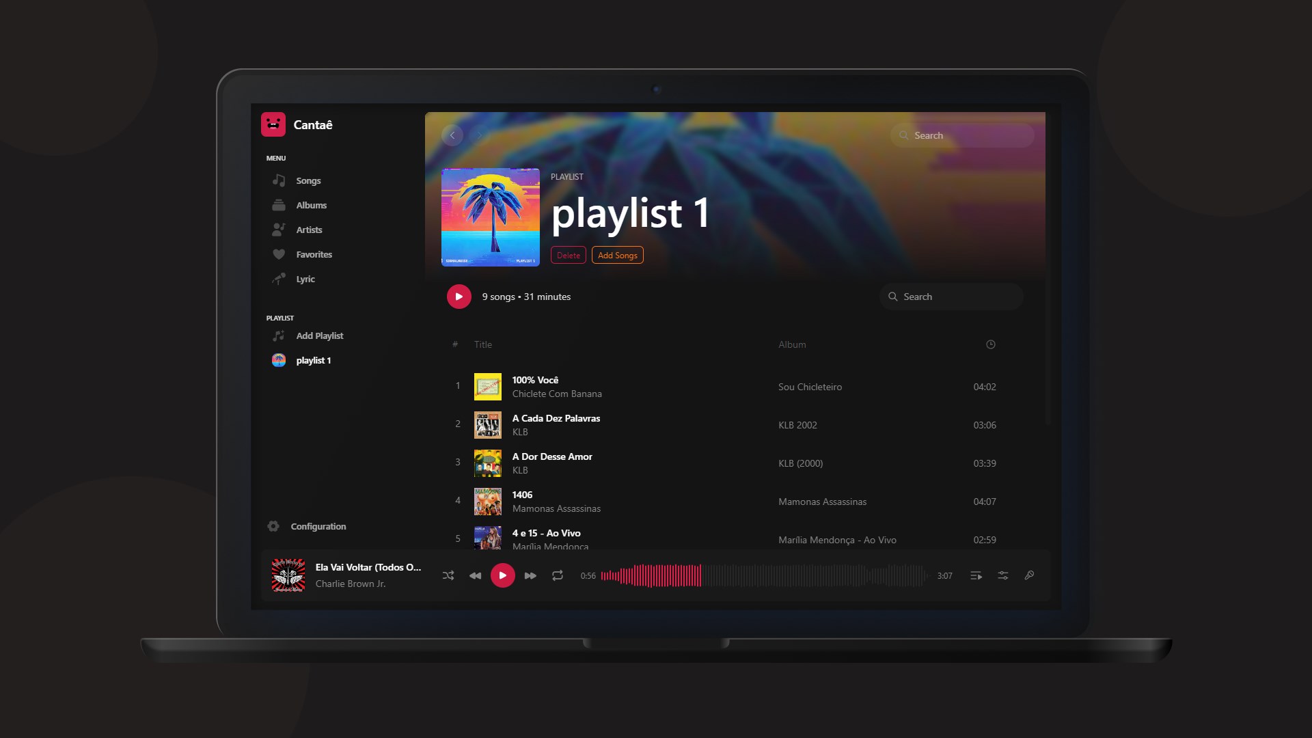Viewport: 1312px width, 738px height.
Task: Click the Add Songs button
Action: click(617, 255)
